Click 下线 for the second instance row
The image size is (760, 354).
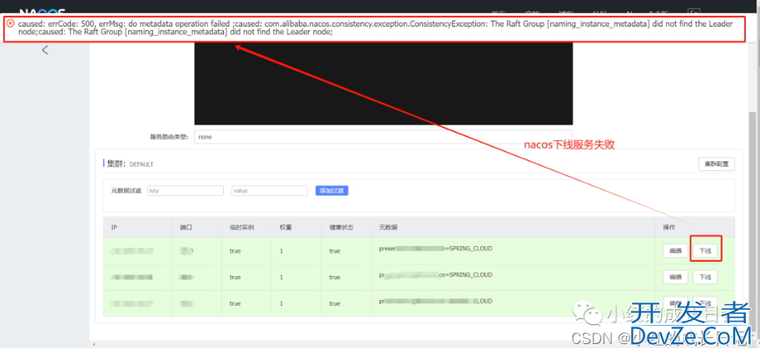(705, 277)
